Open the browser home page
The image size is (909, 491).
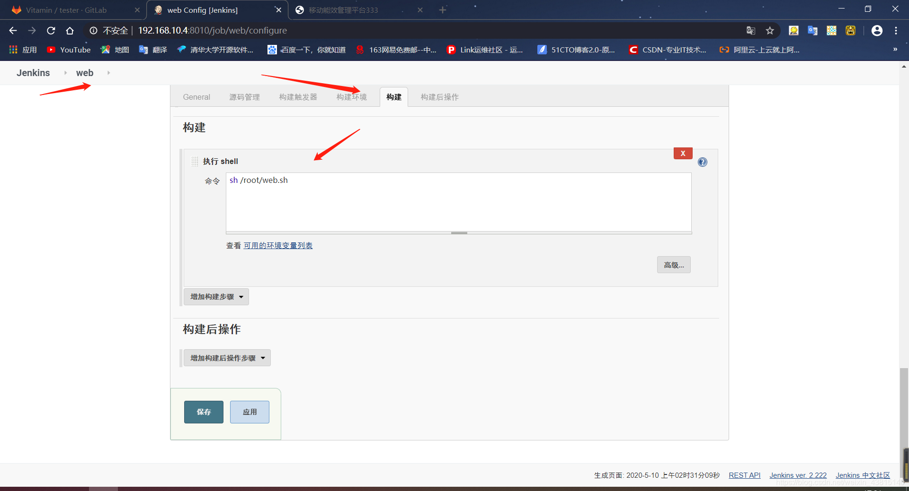70,30
